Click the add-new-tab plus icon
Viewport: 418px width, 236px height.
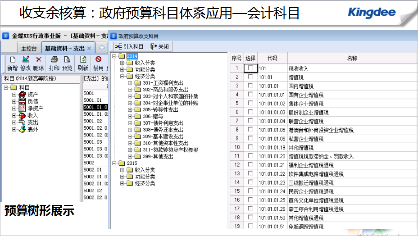(102, 48)
